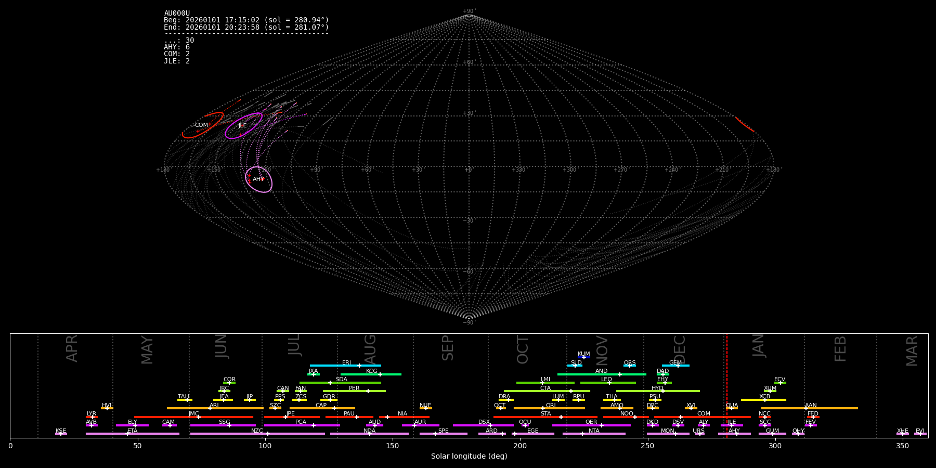The image size is (936, 468).
Task: Click the COM radiant ellipse on the sky map
Action: [203, 125]
